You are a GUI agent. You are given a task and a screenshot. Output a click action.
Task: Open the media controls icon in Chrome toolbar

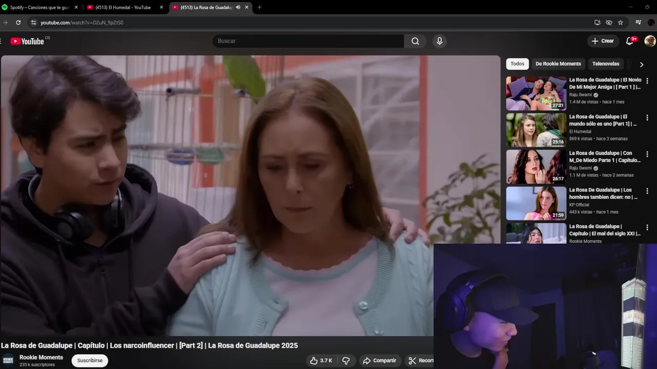click(639, 23)
